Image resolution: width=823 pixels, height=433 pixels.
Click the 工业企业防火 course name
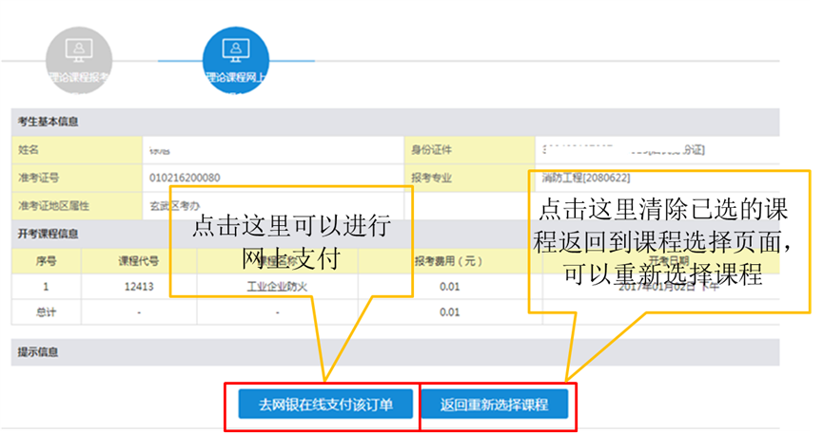[x=278, y=285]
